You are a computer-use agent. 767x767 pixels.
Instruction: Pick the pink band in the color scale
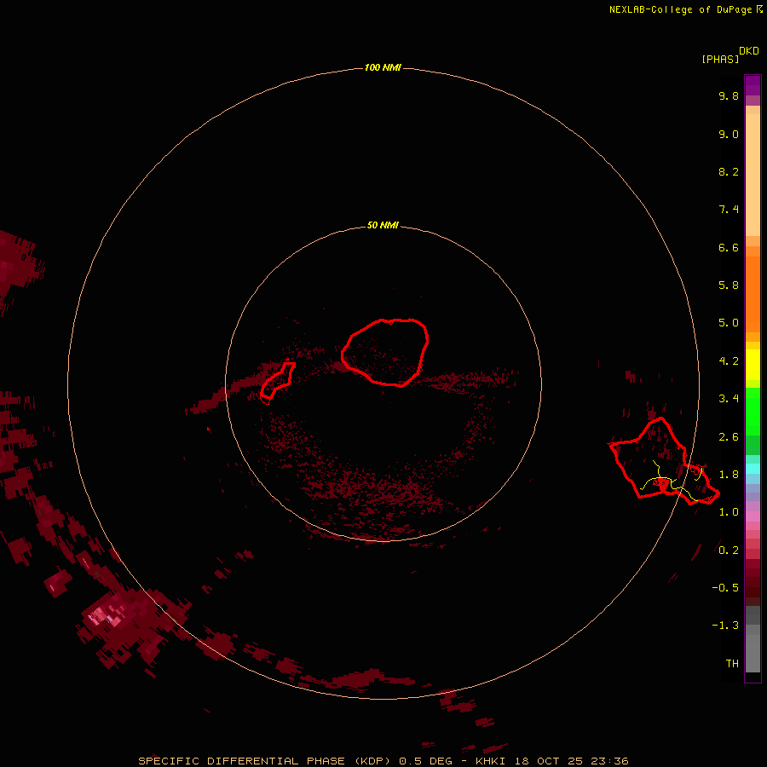pos(753,516)
